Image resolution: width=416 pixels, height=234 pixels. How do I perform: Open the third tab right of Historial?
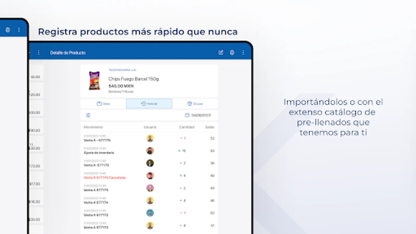195,103
